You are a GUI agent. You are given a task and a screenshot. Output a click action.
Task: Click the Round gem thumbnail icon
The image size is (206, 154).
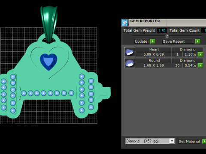(x=130, y=63)
